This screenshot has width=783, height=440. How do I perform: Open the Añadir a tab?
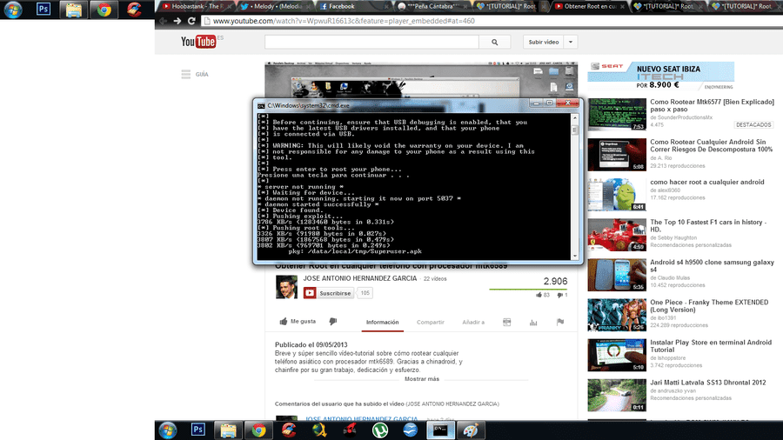point(473,323)
